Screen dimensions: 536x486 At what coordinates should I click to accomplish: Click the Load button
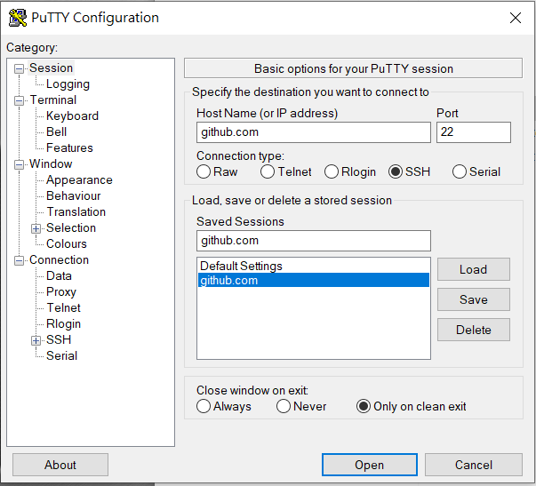click(474, 269)
